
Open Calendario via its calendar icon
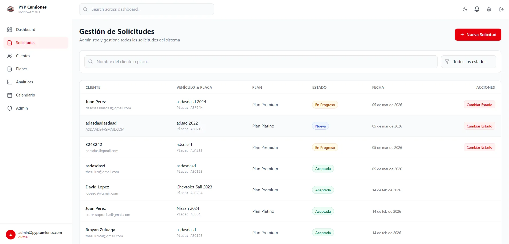pos(10,95)
